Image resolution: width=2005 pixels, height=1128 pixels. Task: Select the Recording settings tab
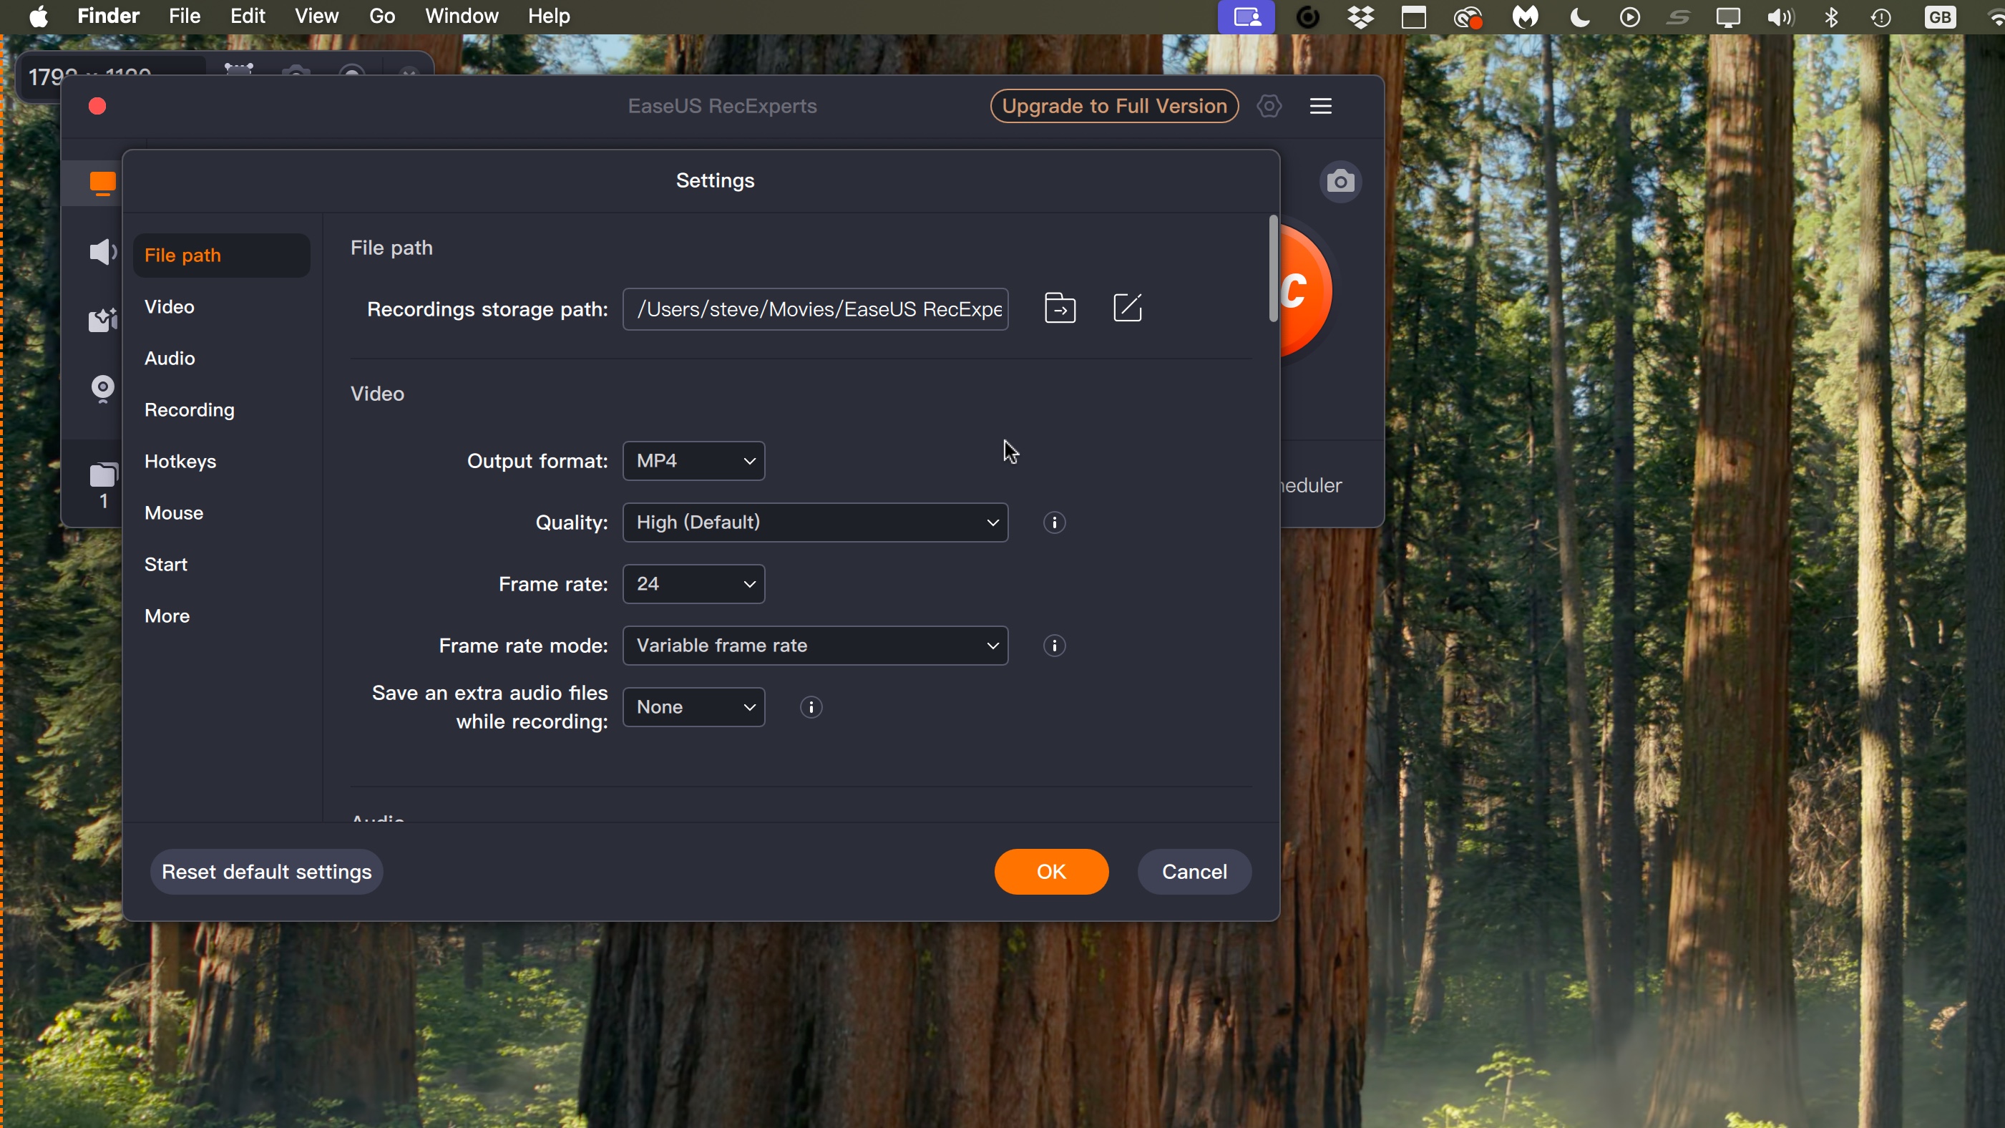[x=189, y=410]
